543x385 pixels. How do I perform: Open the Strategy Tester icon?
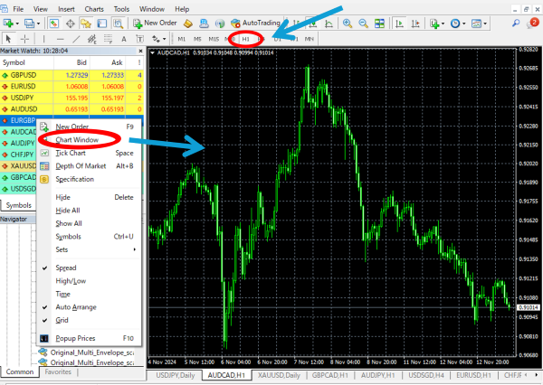[118, 23]
